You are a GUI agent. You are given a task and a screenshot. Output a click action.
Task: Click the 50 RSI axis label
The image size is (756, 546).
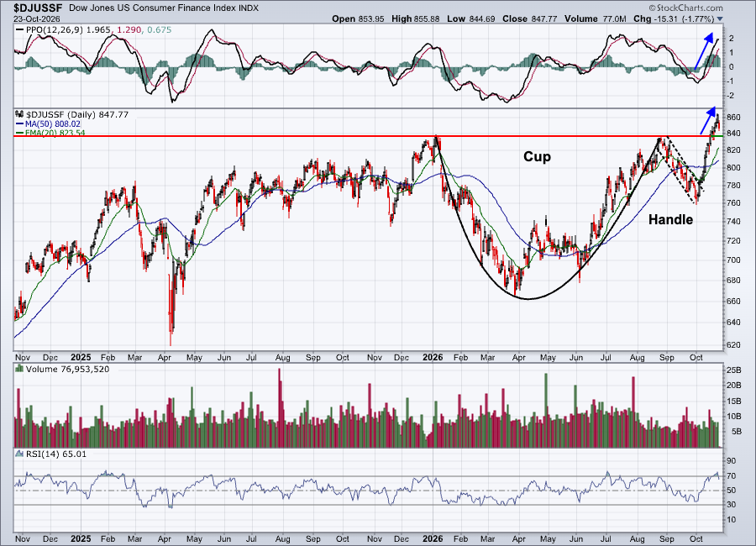[732, 490]
